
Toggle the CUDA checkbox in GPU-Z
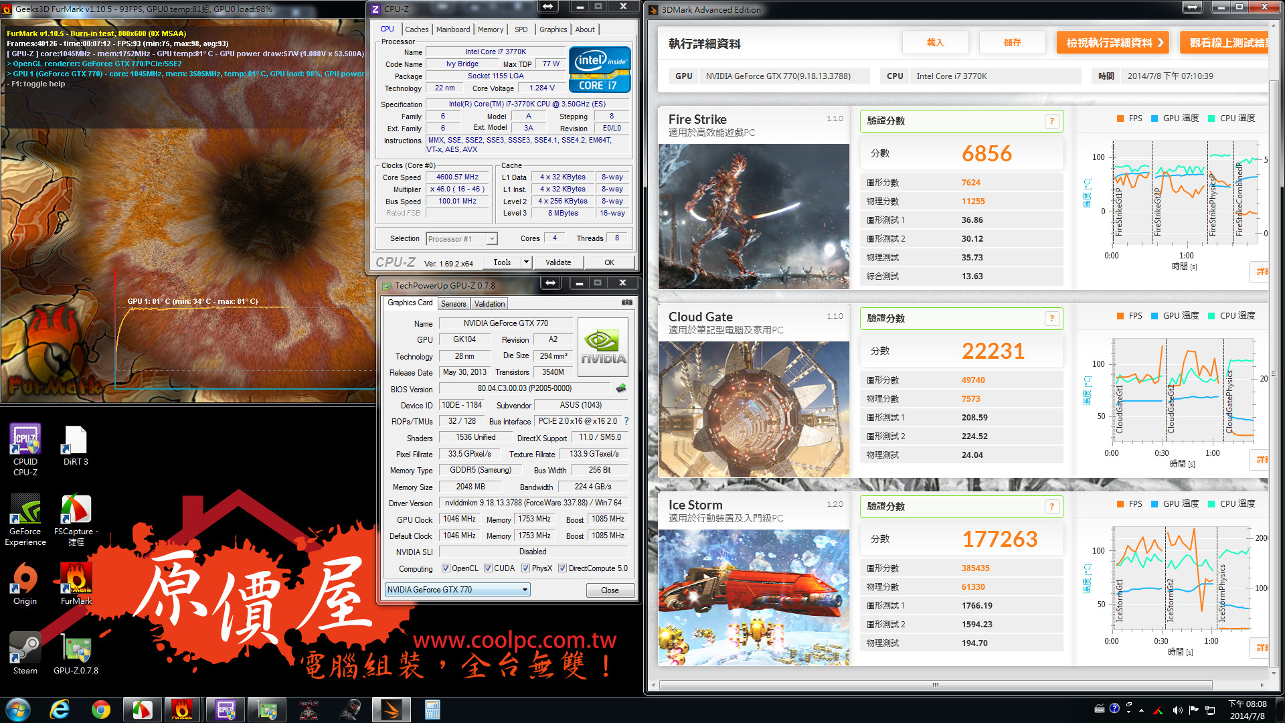[x=488, y=568]
